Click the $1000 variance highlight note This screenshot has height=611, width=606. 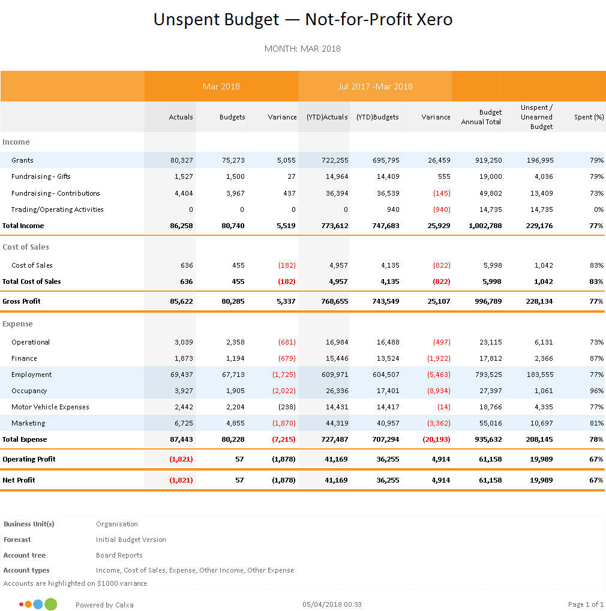pyautogui.click(x=76, y=583)
